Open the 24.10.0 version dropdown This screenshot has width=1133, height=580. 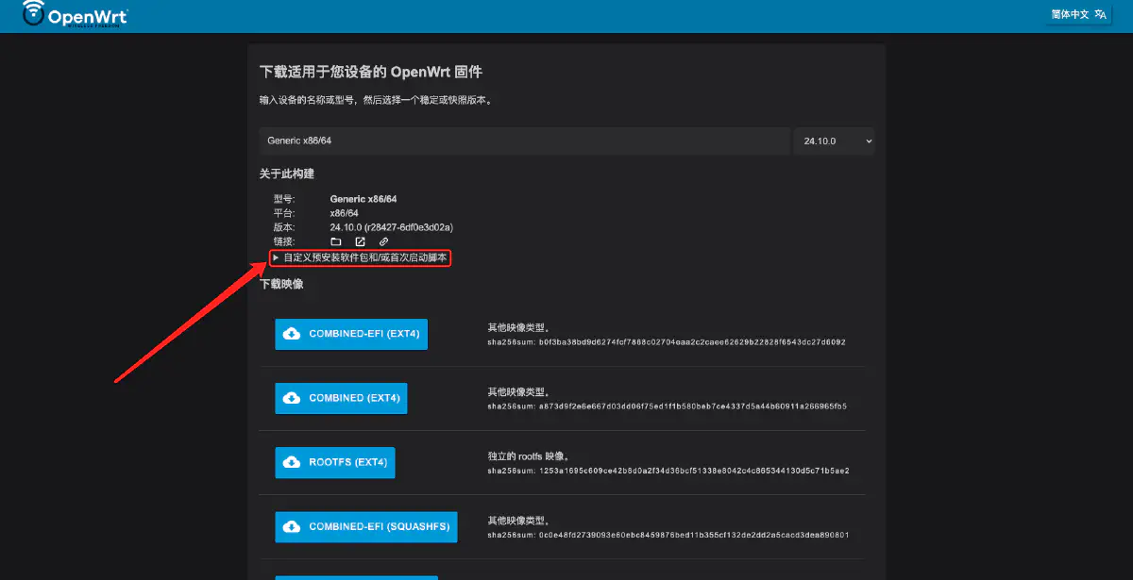coord(835,141)
